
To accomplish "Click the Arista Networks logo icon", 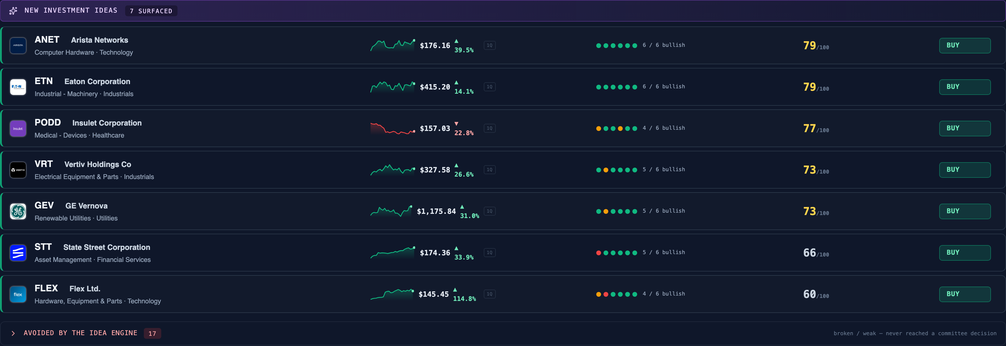I will click(x=18, y=46).
